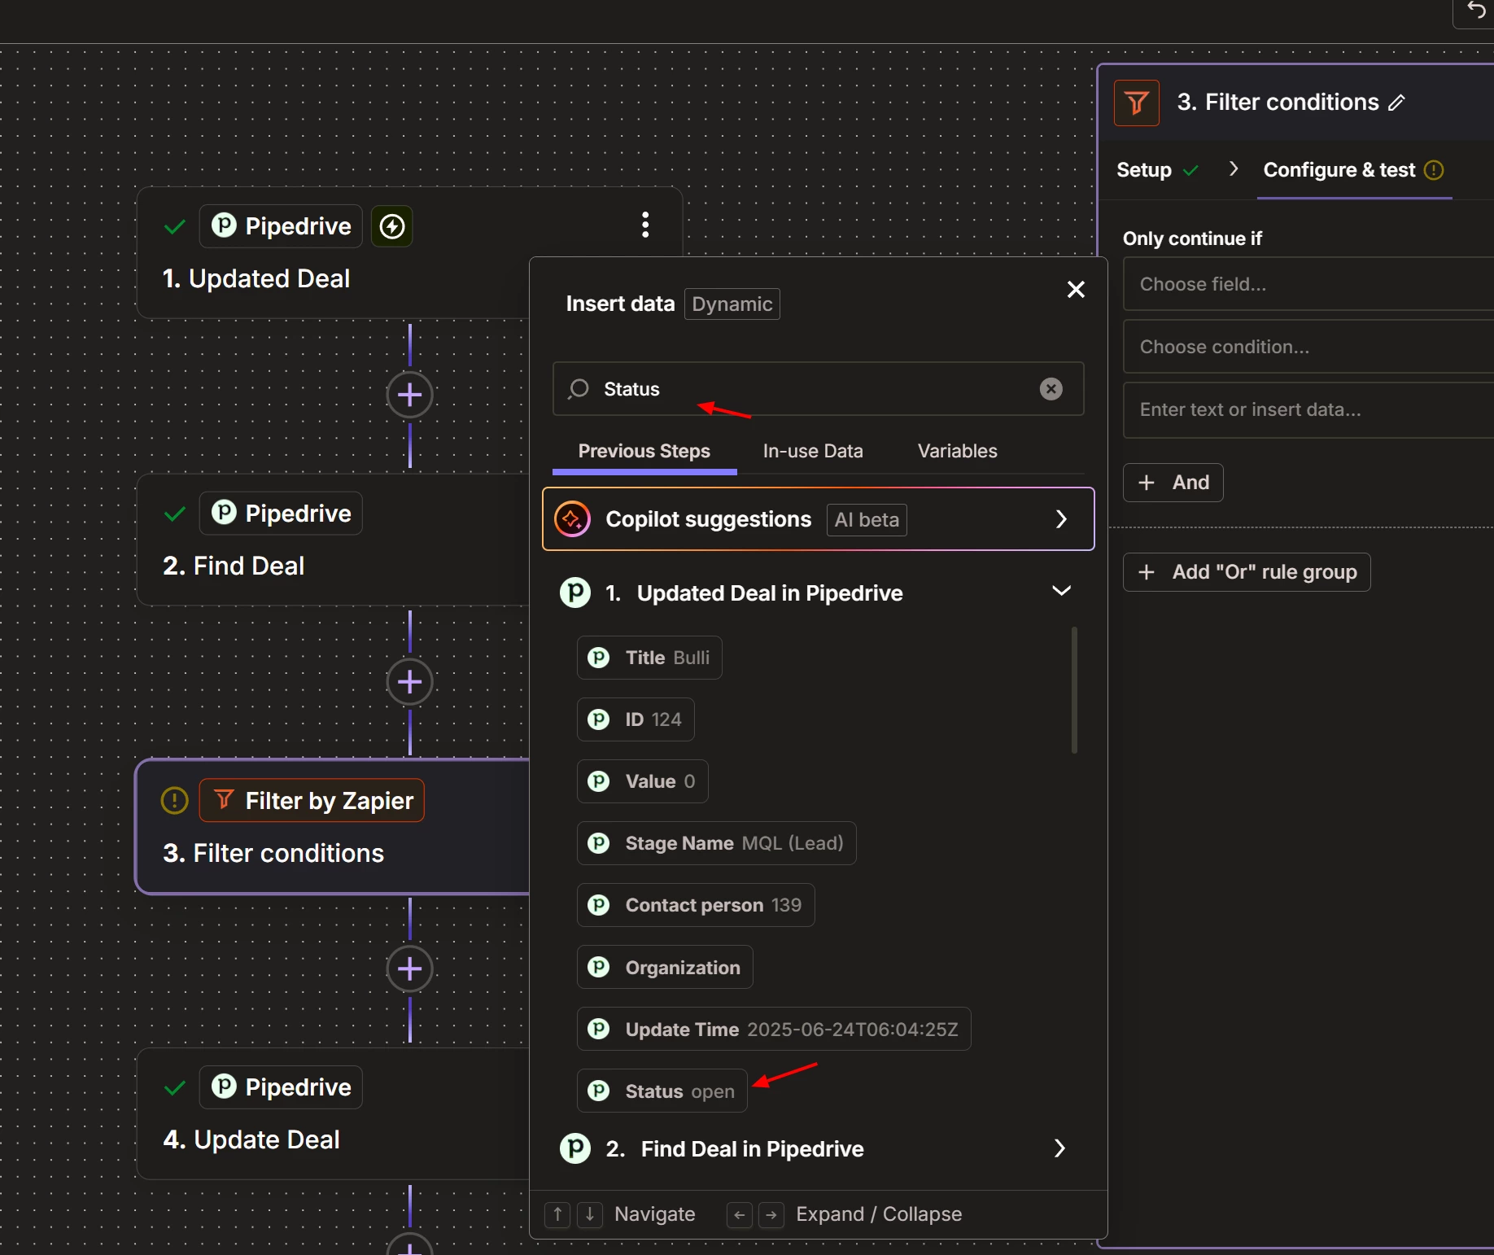Click the down arrow Navigate key icon
The image size is (1494, 1255).
click(x=590, y=1214)
